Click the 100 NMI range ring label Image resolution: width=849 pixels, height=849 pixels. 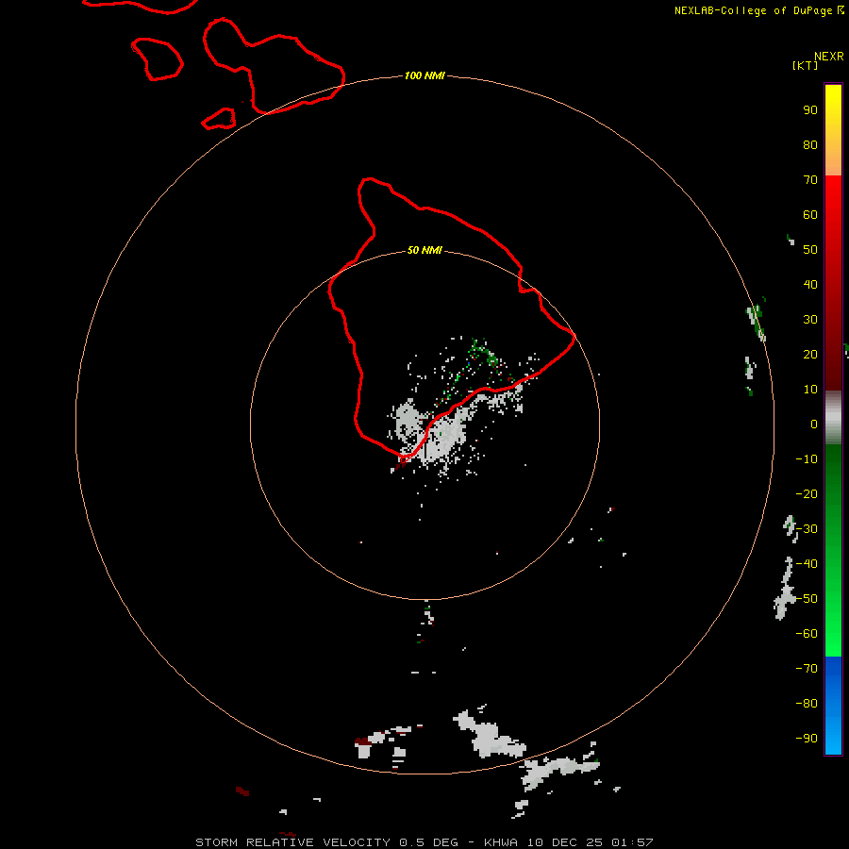pos(424,75)
